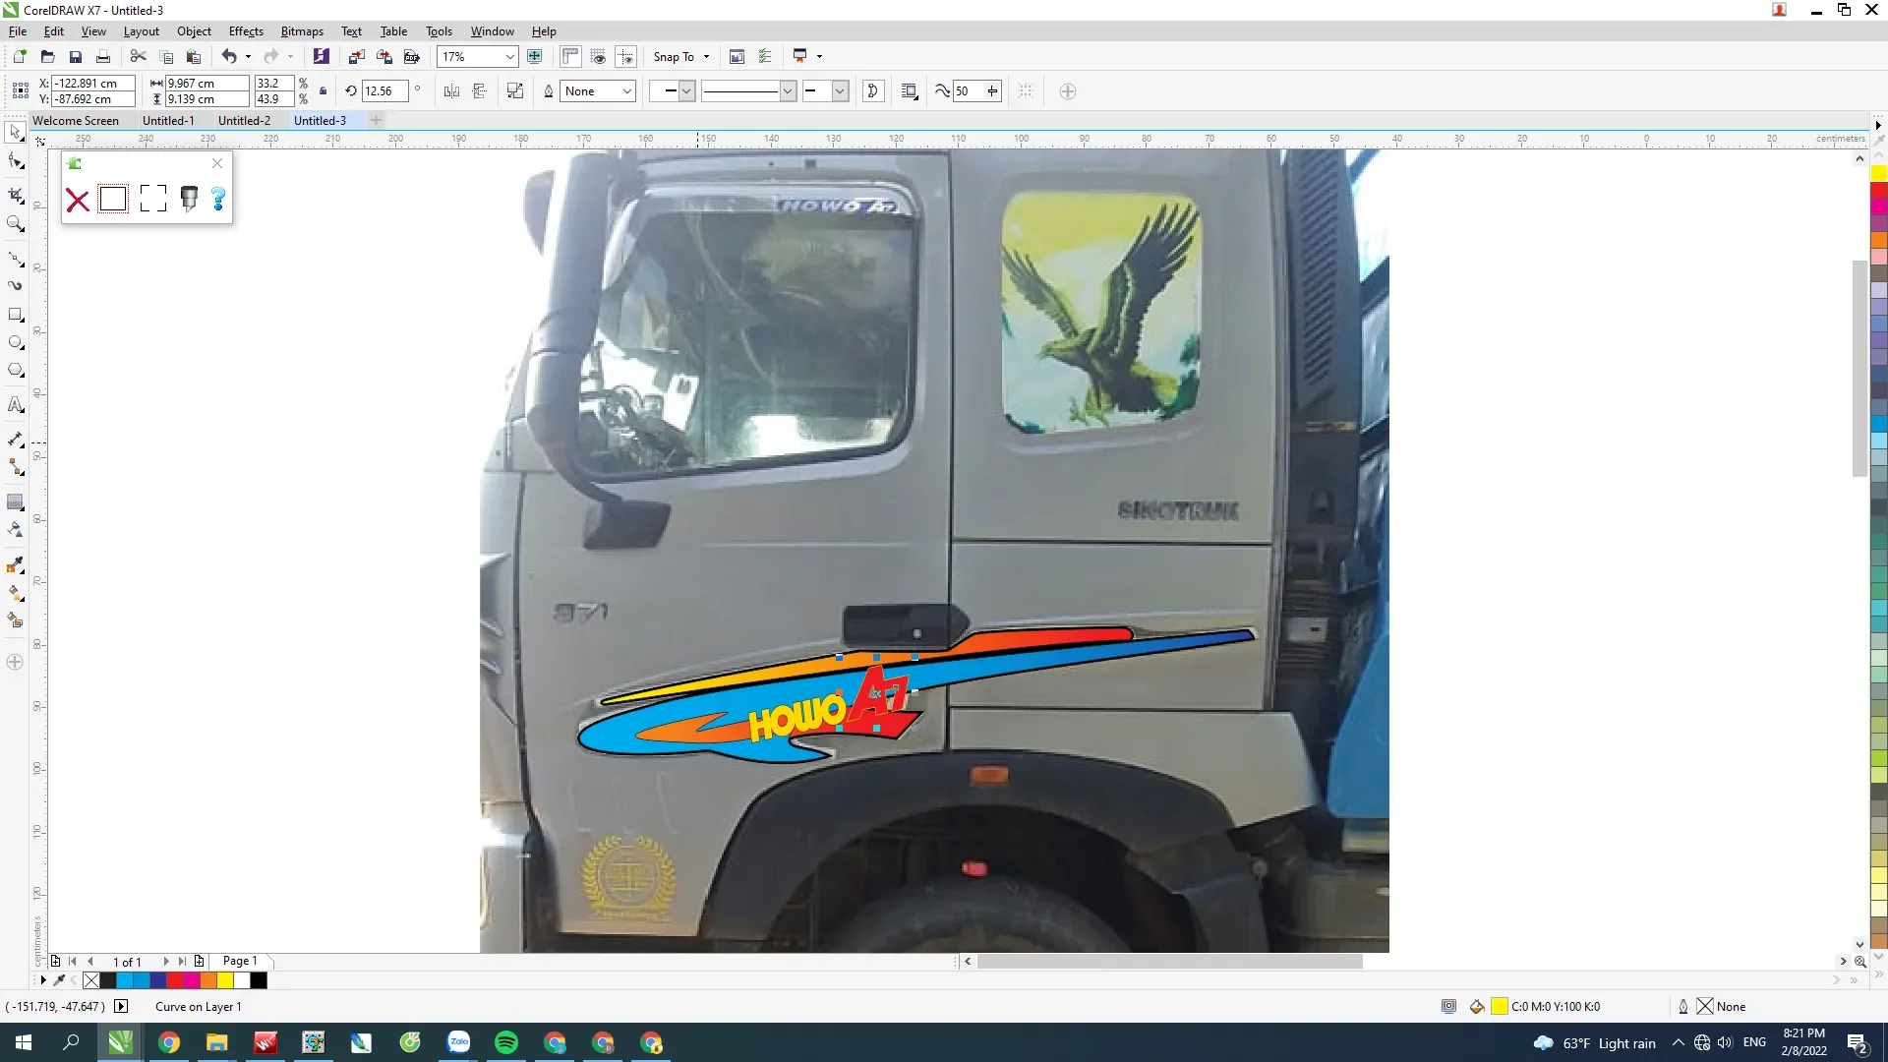Switch to the Untitled-1 tab
The width and height of the screenshot is (1888, 1062).
coord(168,121)
